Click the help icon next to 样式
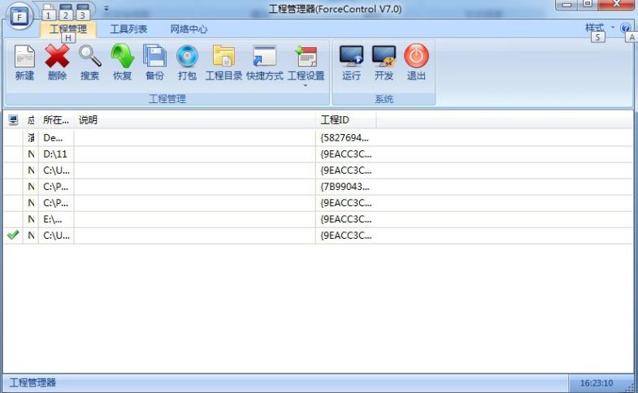 click(625, 28)
